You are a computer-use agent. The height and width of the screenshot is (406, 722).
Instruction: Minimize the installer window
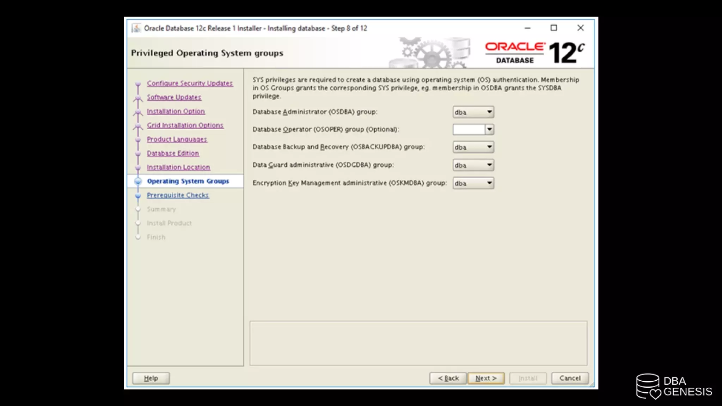coord(527,28)
